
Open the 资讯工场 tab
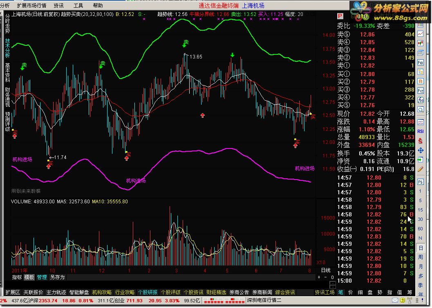[x=325, y=292]
